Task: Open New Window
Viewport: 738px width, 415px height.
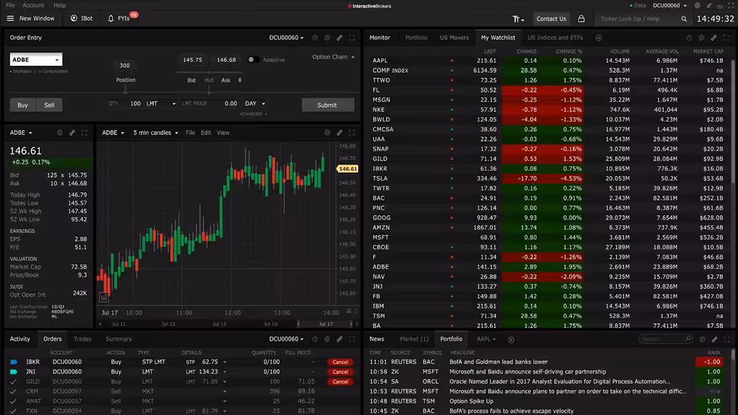Action: point(37,18)
